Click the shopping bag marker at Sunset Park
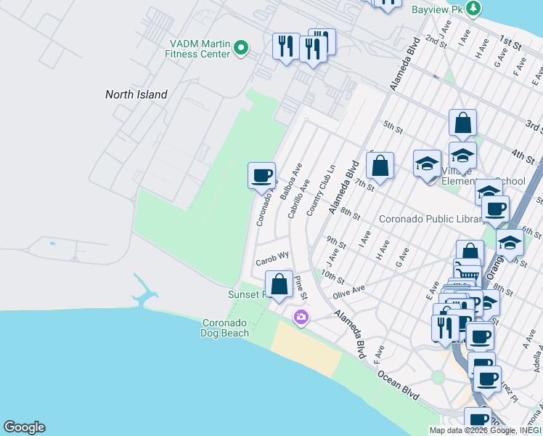The height and width of the screenshot is (436, 543). [279, 286]
